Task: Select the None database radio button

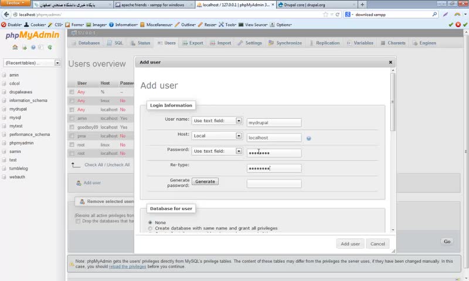Action: [150, 222]
